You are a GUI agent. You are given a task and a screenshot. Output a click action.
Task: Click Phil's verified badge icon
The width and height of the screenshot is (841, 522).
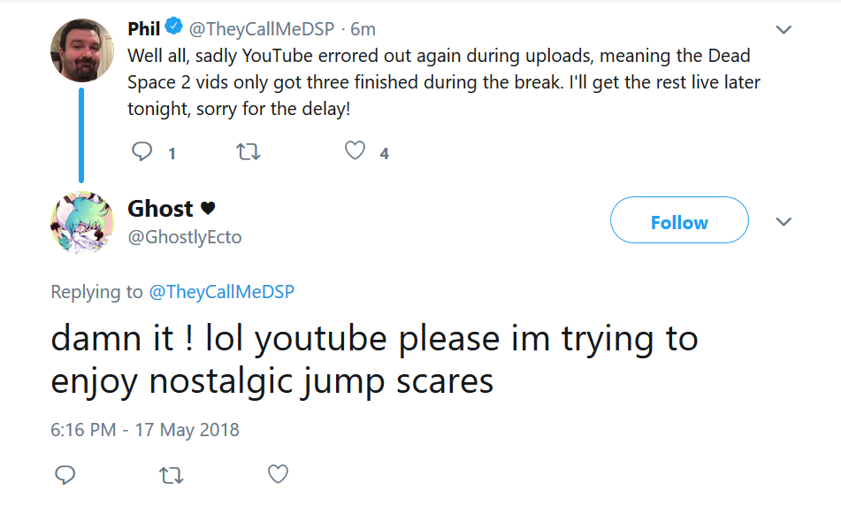pyautogui.click(x=174, y=26)
